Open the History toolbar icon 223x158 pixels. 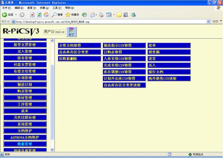(x=84, y=15)
